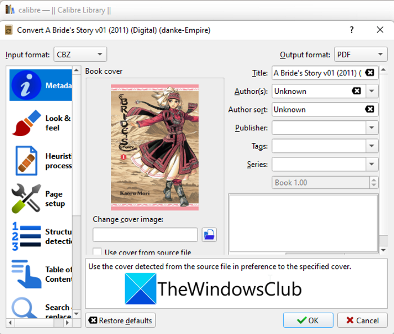Clear the Author(s) field with its X icon

(356, 91)
